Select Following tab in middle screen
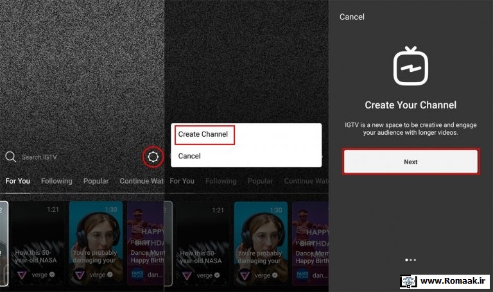The height and width of the screenshot is (292, 493). click(221, 181)
